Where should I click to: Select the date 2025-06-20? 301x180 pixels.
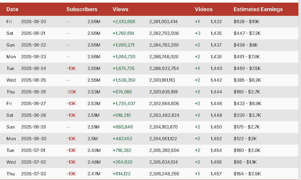coord(34,22)
